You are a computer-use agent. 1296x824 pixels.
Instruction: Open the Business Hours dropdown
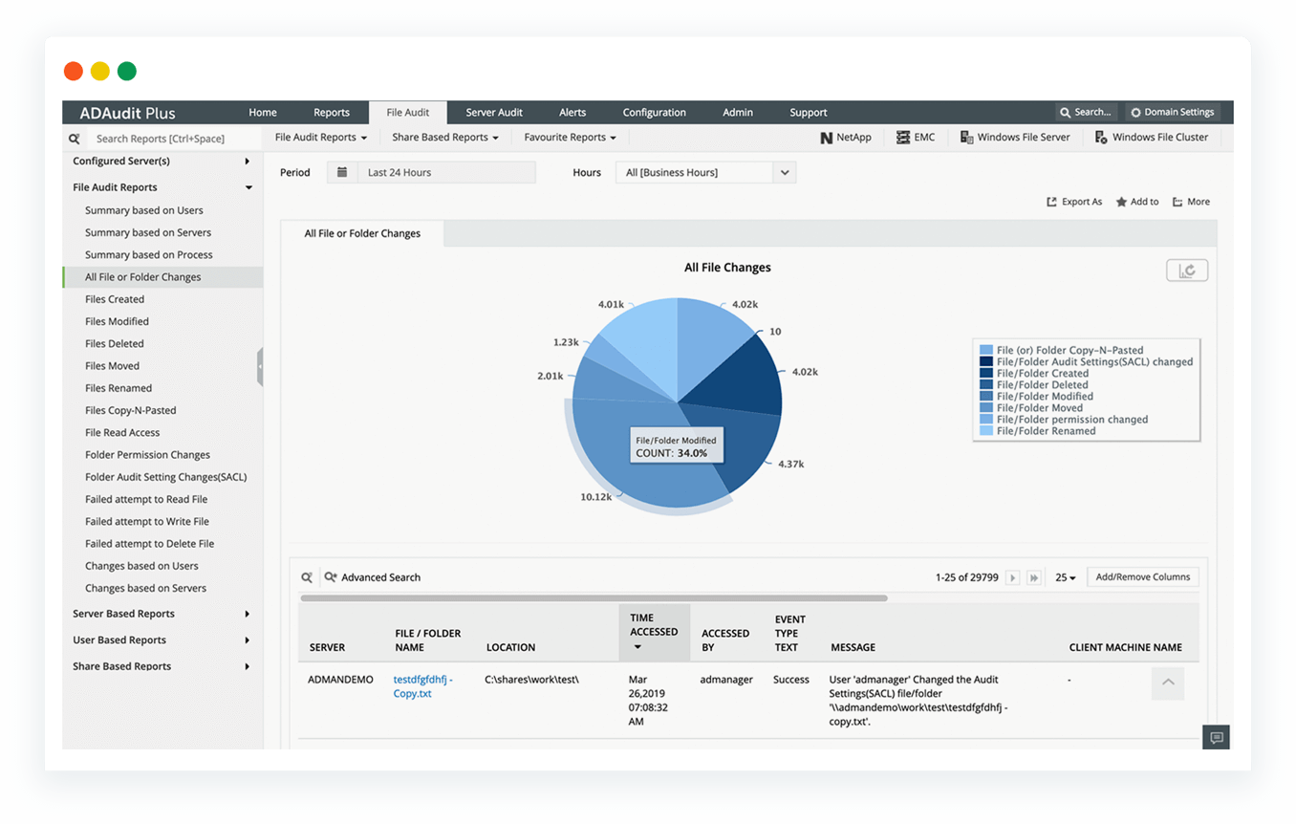click(705, 172)
